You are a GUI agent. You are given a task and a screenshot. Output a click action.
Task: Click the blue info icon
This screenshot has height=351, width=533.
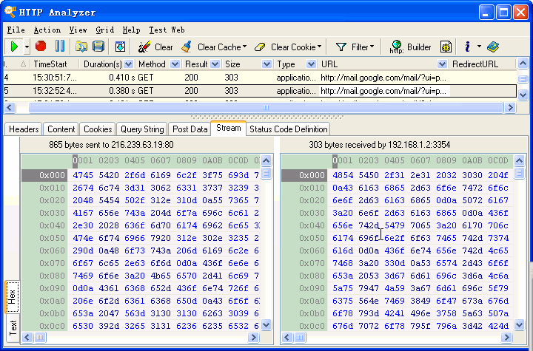467,47
